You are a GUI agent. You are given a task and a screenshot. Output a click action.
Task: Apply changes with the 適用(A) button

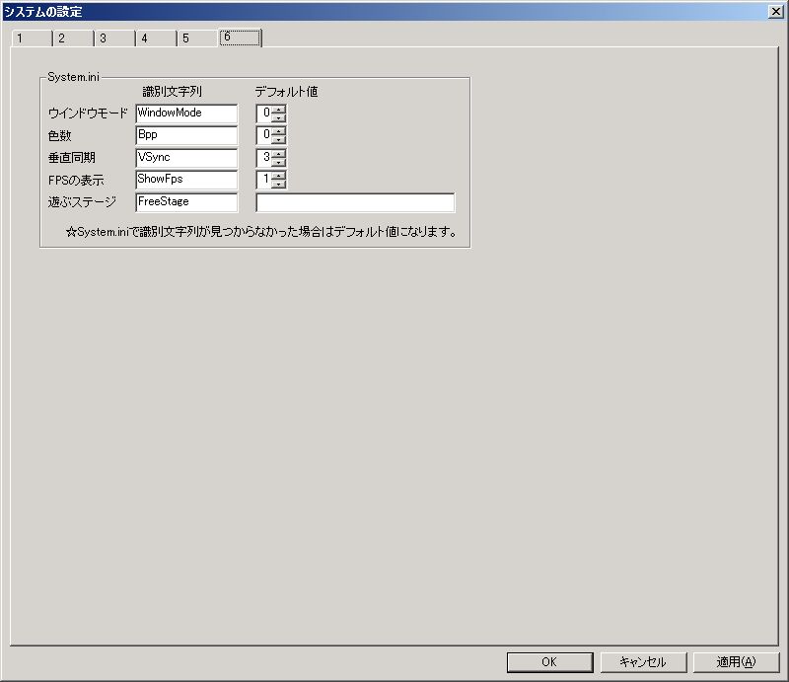[736, 662]
